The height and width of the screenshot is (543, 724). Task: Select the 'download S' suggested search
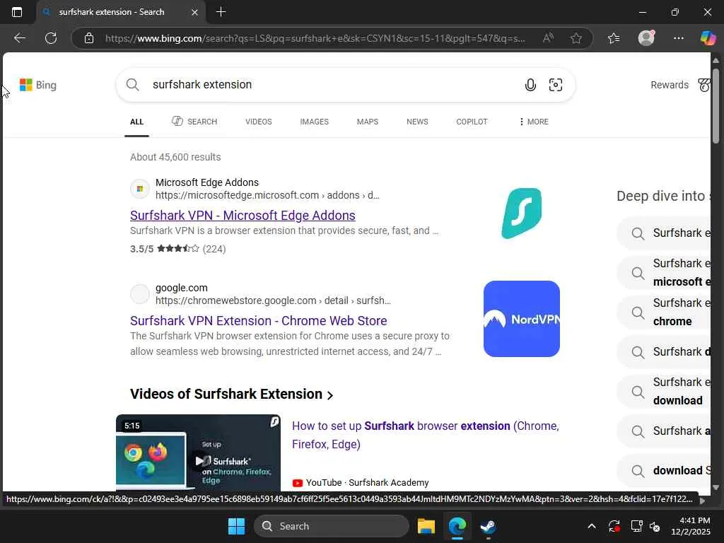click(664, 470)
